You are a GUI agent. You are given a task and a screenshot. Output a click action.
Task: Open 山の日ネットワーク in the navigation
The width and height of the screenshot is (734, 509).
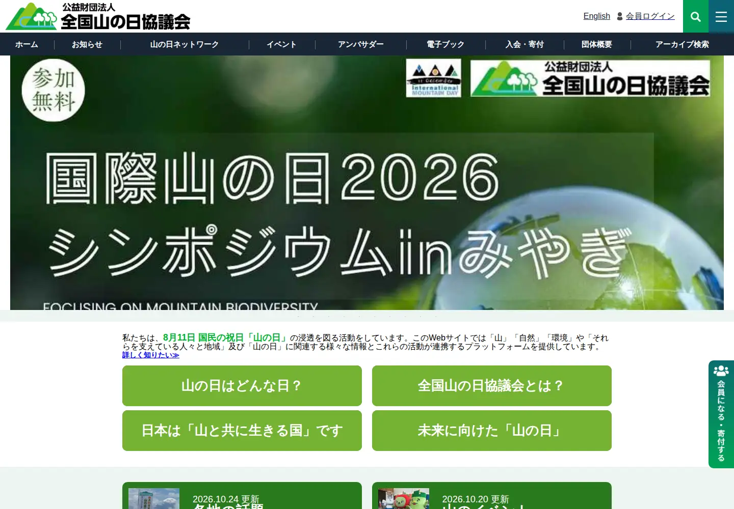[185, 44]
